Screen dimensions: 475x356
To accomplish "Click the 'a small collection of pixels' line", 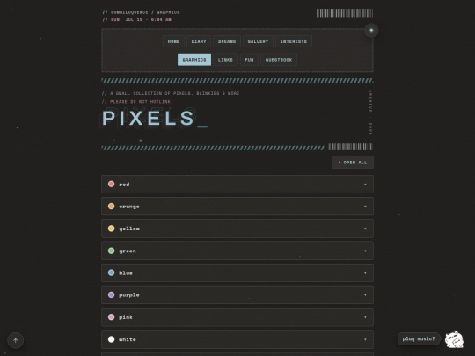I will pos(171,93).
